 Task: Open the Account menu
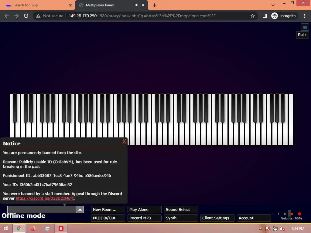tap(254, 218)
